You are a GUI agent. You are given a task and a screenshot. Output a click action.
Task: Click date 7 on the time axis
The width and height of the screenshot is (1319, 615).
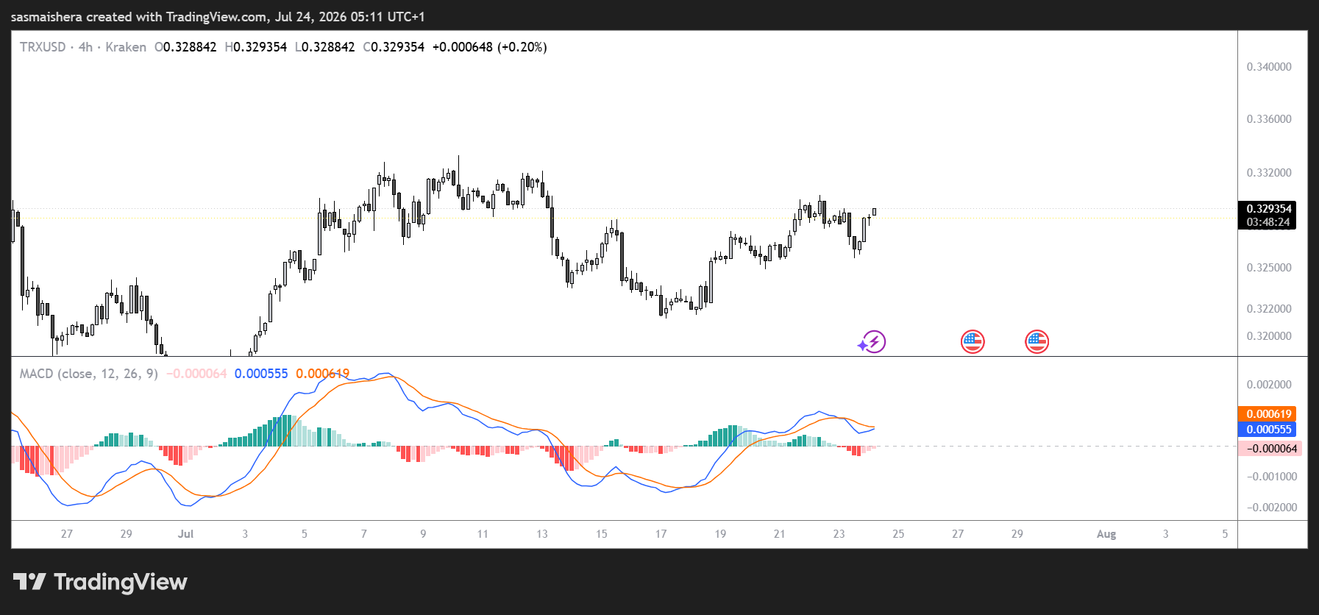tap(363, 534)
